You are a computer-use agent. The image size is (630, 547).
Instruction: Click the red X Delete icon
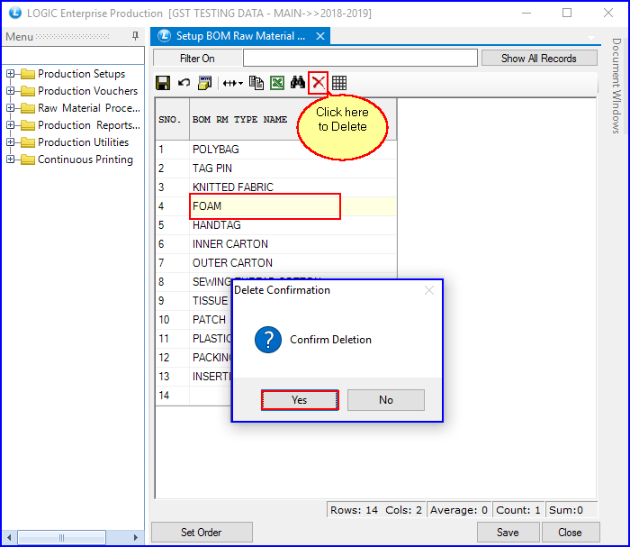tap(319, 83)
